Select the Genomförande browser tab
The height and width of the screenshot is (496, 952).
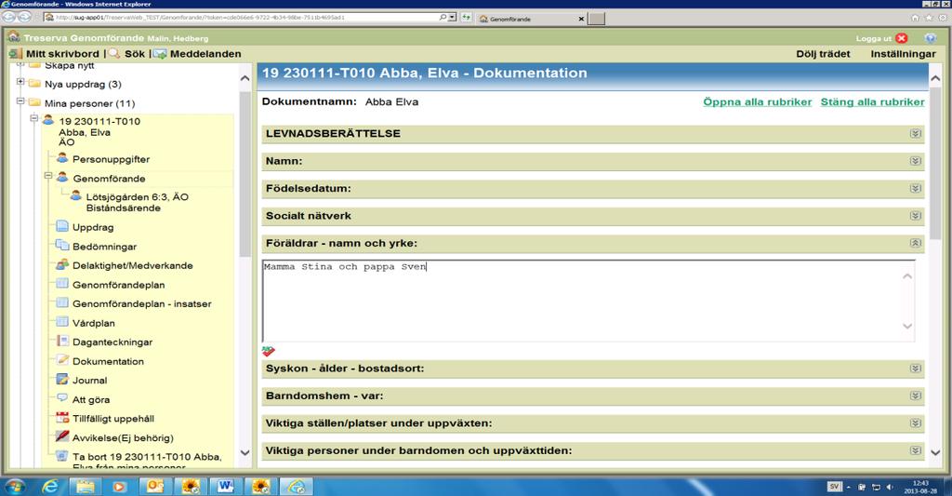[530, 19]
